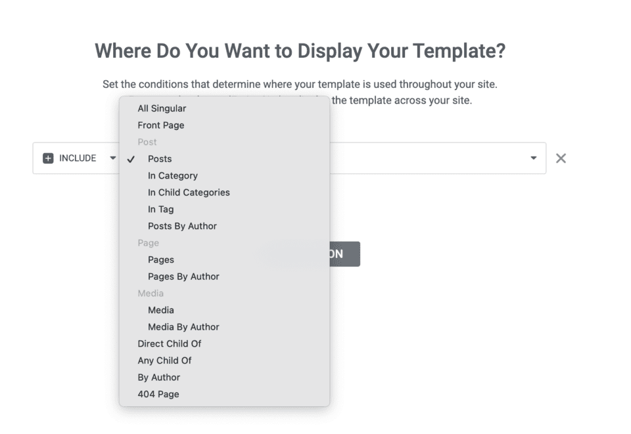Select All Singular option
Screen dimensions: 631x434
162,108
